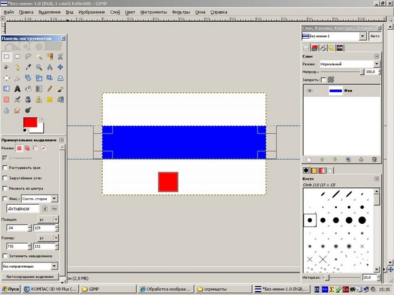Enable the Фикс. checkbox
394x295 pixels.
pos(5,199)
